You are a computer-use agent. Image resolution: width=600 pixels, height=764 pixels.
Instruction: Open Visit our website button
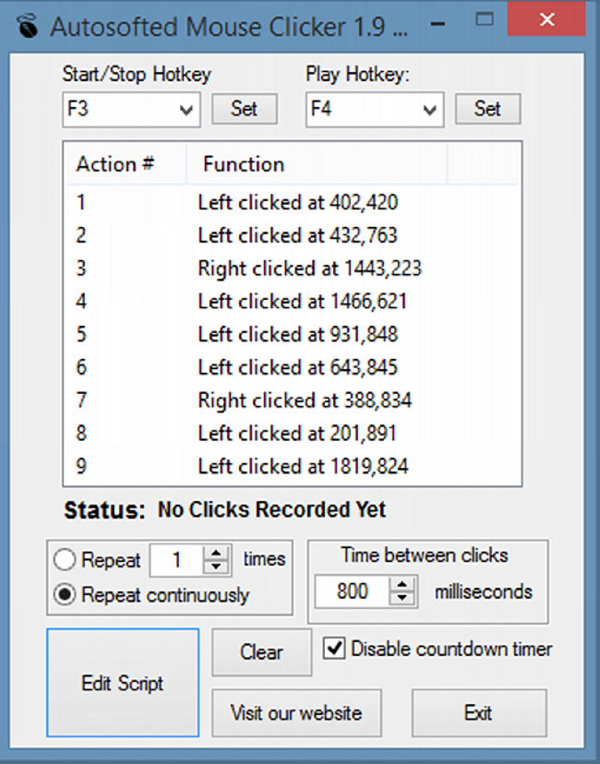296,713
